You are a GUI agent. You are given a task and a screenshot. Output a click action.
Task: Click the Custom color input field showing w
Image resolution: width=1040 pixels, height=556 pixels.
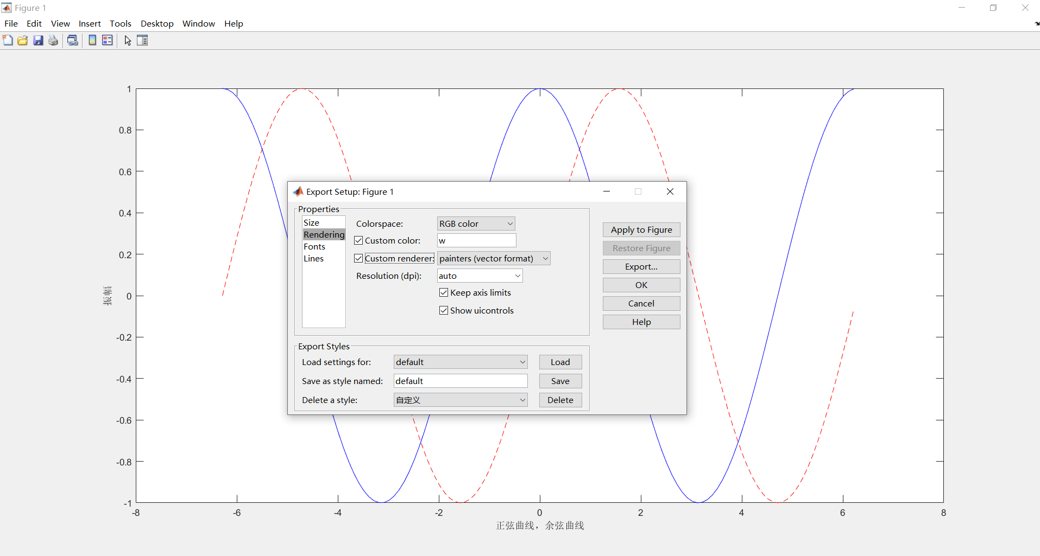[476, 240]
